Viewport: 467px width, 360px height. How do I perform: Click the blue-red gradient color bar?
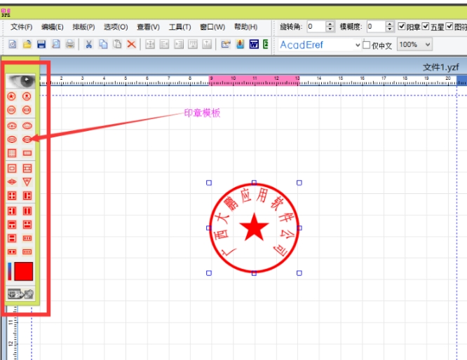click(10, 271)
